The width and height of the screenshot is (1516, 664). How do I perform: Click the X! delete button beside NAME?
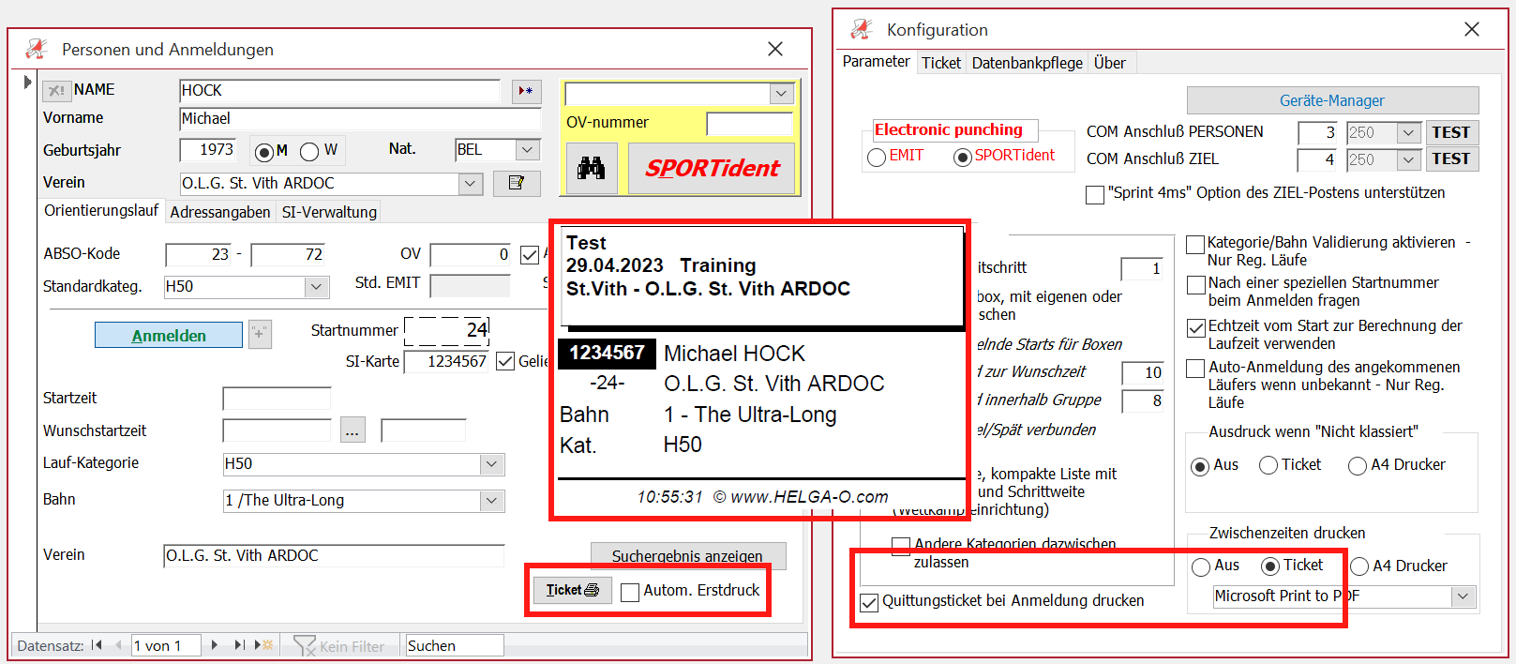pos(56,91)
